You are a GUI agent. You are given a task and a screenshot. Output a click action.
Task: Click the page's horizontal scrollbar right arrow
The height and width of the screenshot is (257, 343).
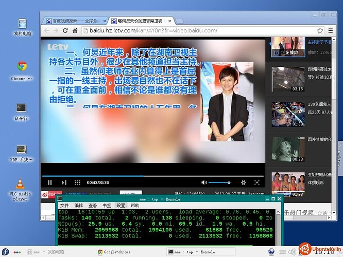(329, 217)
